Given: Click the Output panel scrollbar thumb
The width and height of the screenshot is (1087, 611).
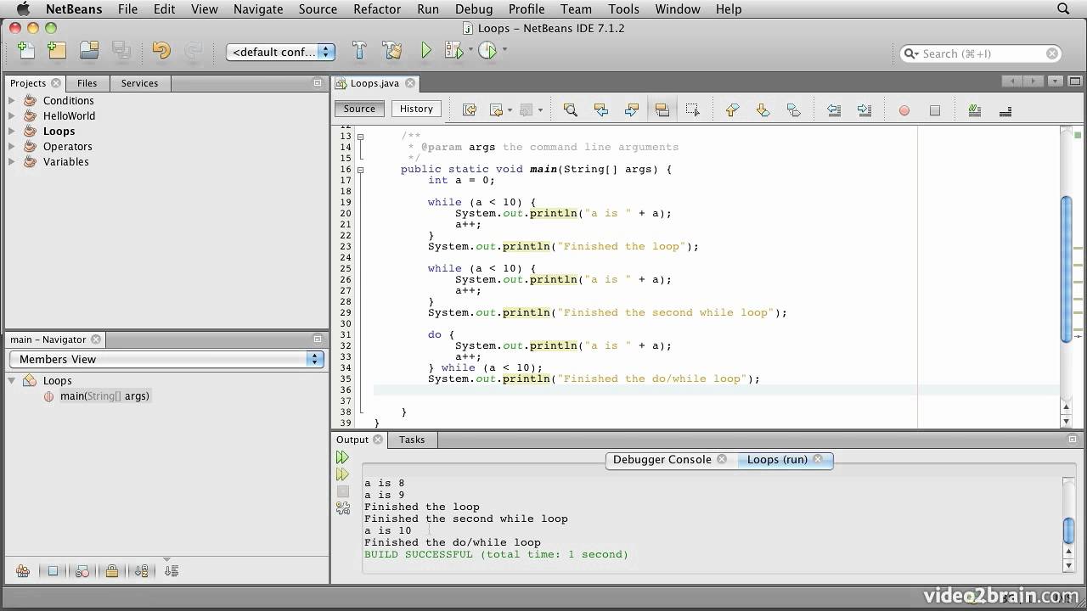Looking at the screenshot, I should point(1069,530).
